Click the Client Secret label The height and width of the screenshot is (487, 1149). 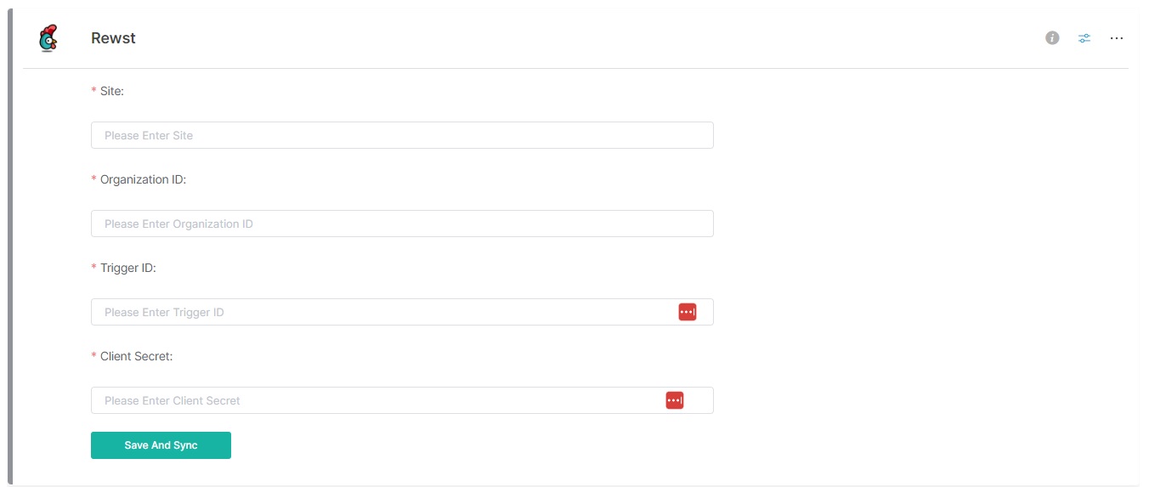136,356
